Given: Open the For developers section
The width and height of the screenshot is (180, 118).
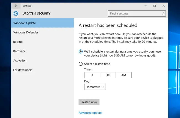Looking at the screenshot, I should point(42,70).
